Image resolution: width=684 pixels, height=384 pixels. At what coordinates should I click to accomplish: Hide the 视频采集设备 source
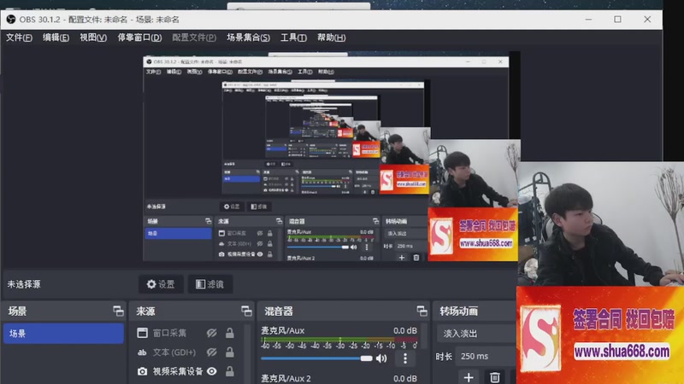[212, 371]
